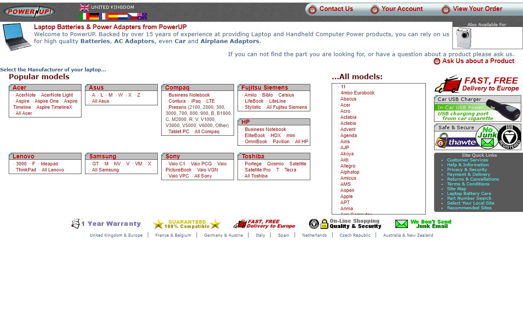
Task: Select Aspire One under Acer
Action: 47,101
